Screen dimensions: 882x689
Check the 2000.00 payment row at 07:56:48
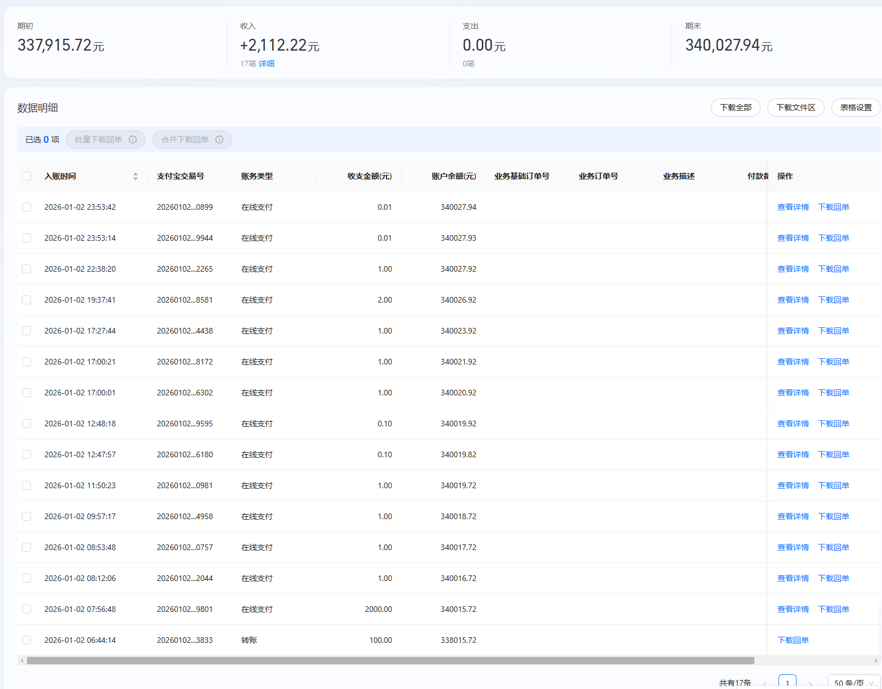[x=26, y=609]
